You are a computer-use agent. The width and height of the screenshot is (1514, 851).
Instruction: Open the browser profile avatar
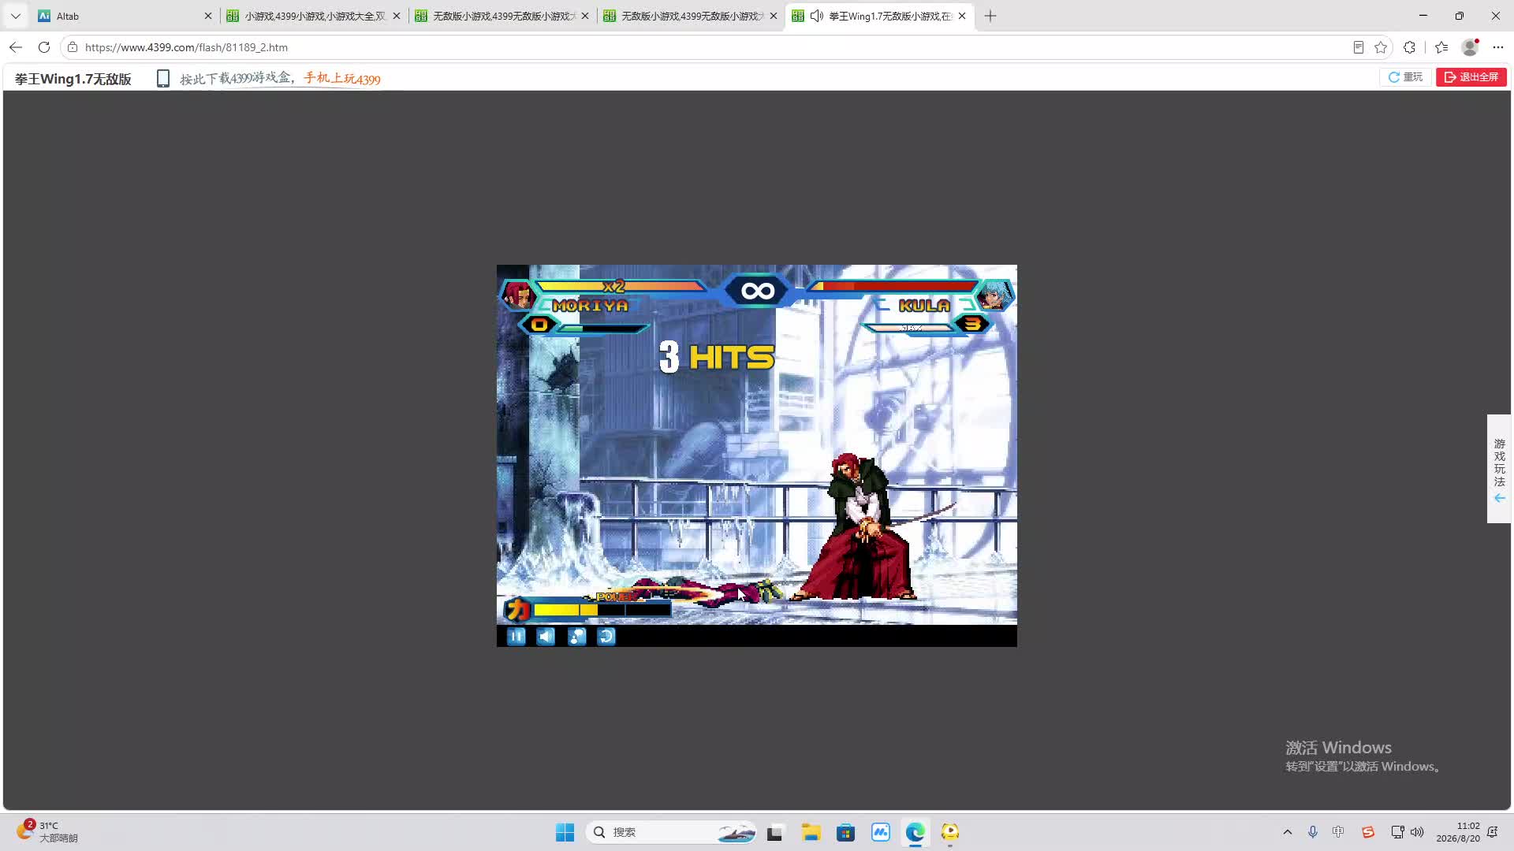click(1470, 47)
